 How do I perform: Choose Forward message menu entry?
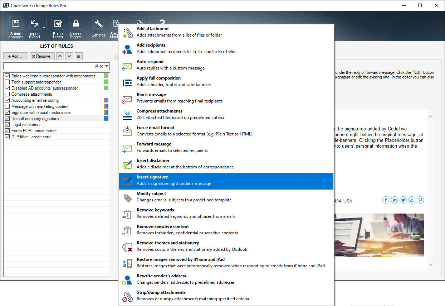coord(226,148)
